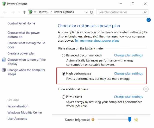This screenshot has height=128, width=154.
Task: Click the Back navigation arrow
Action: click(5, 12)
